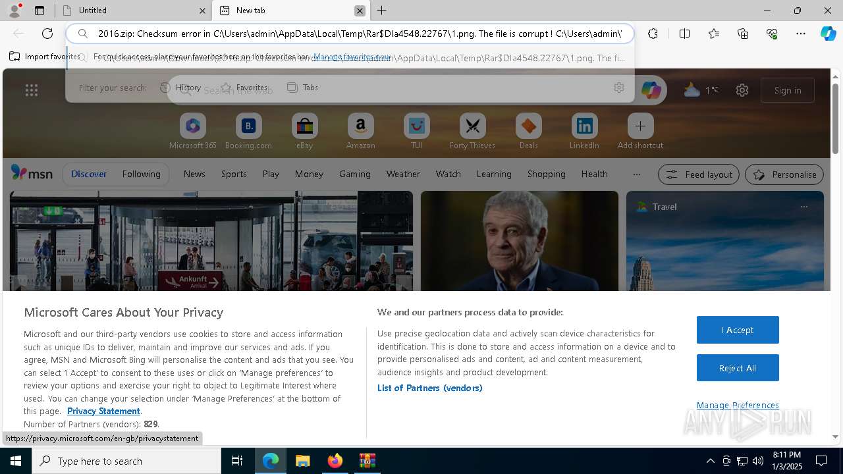Open the Extensions icon

(653, 34)
